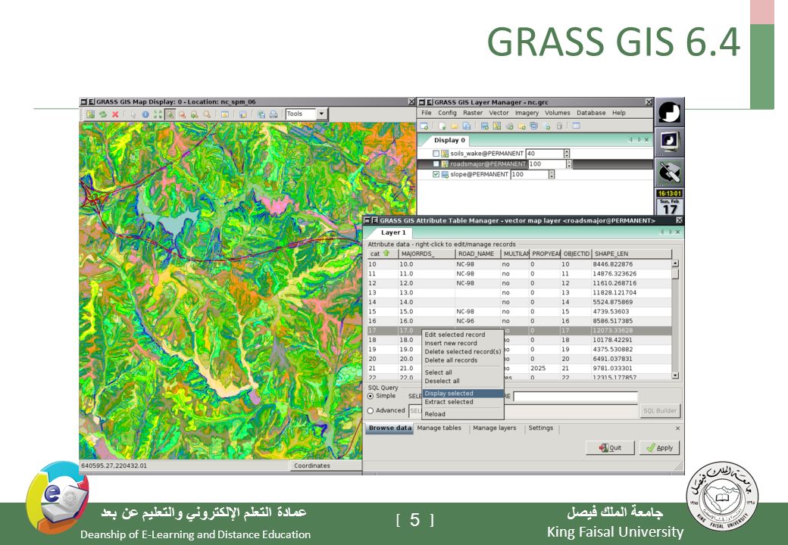Click the left tab-scroll arrow beside Display 0

tap(631, 140)
